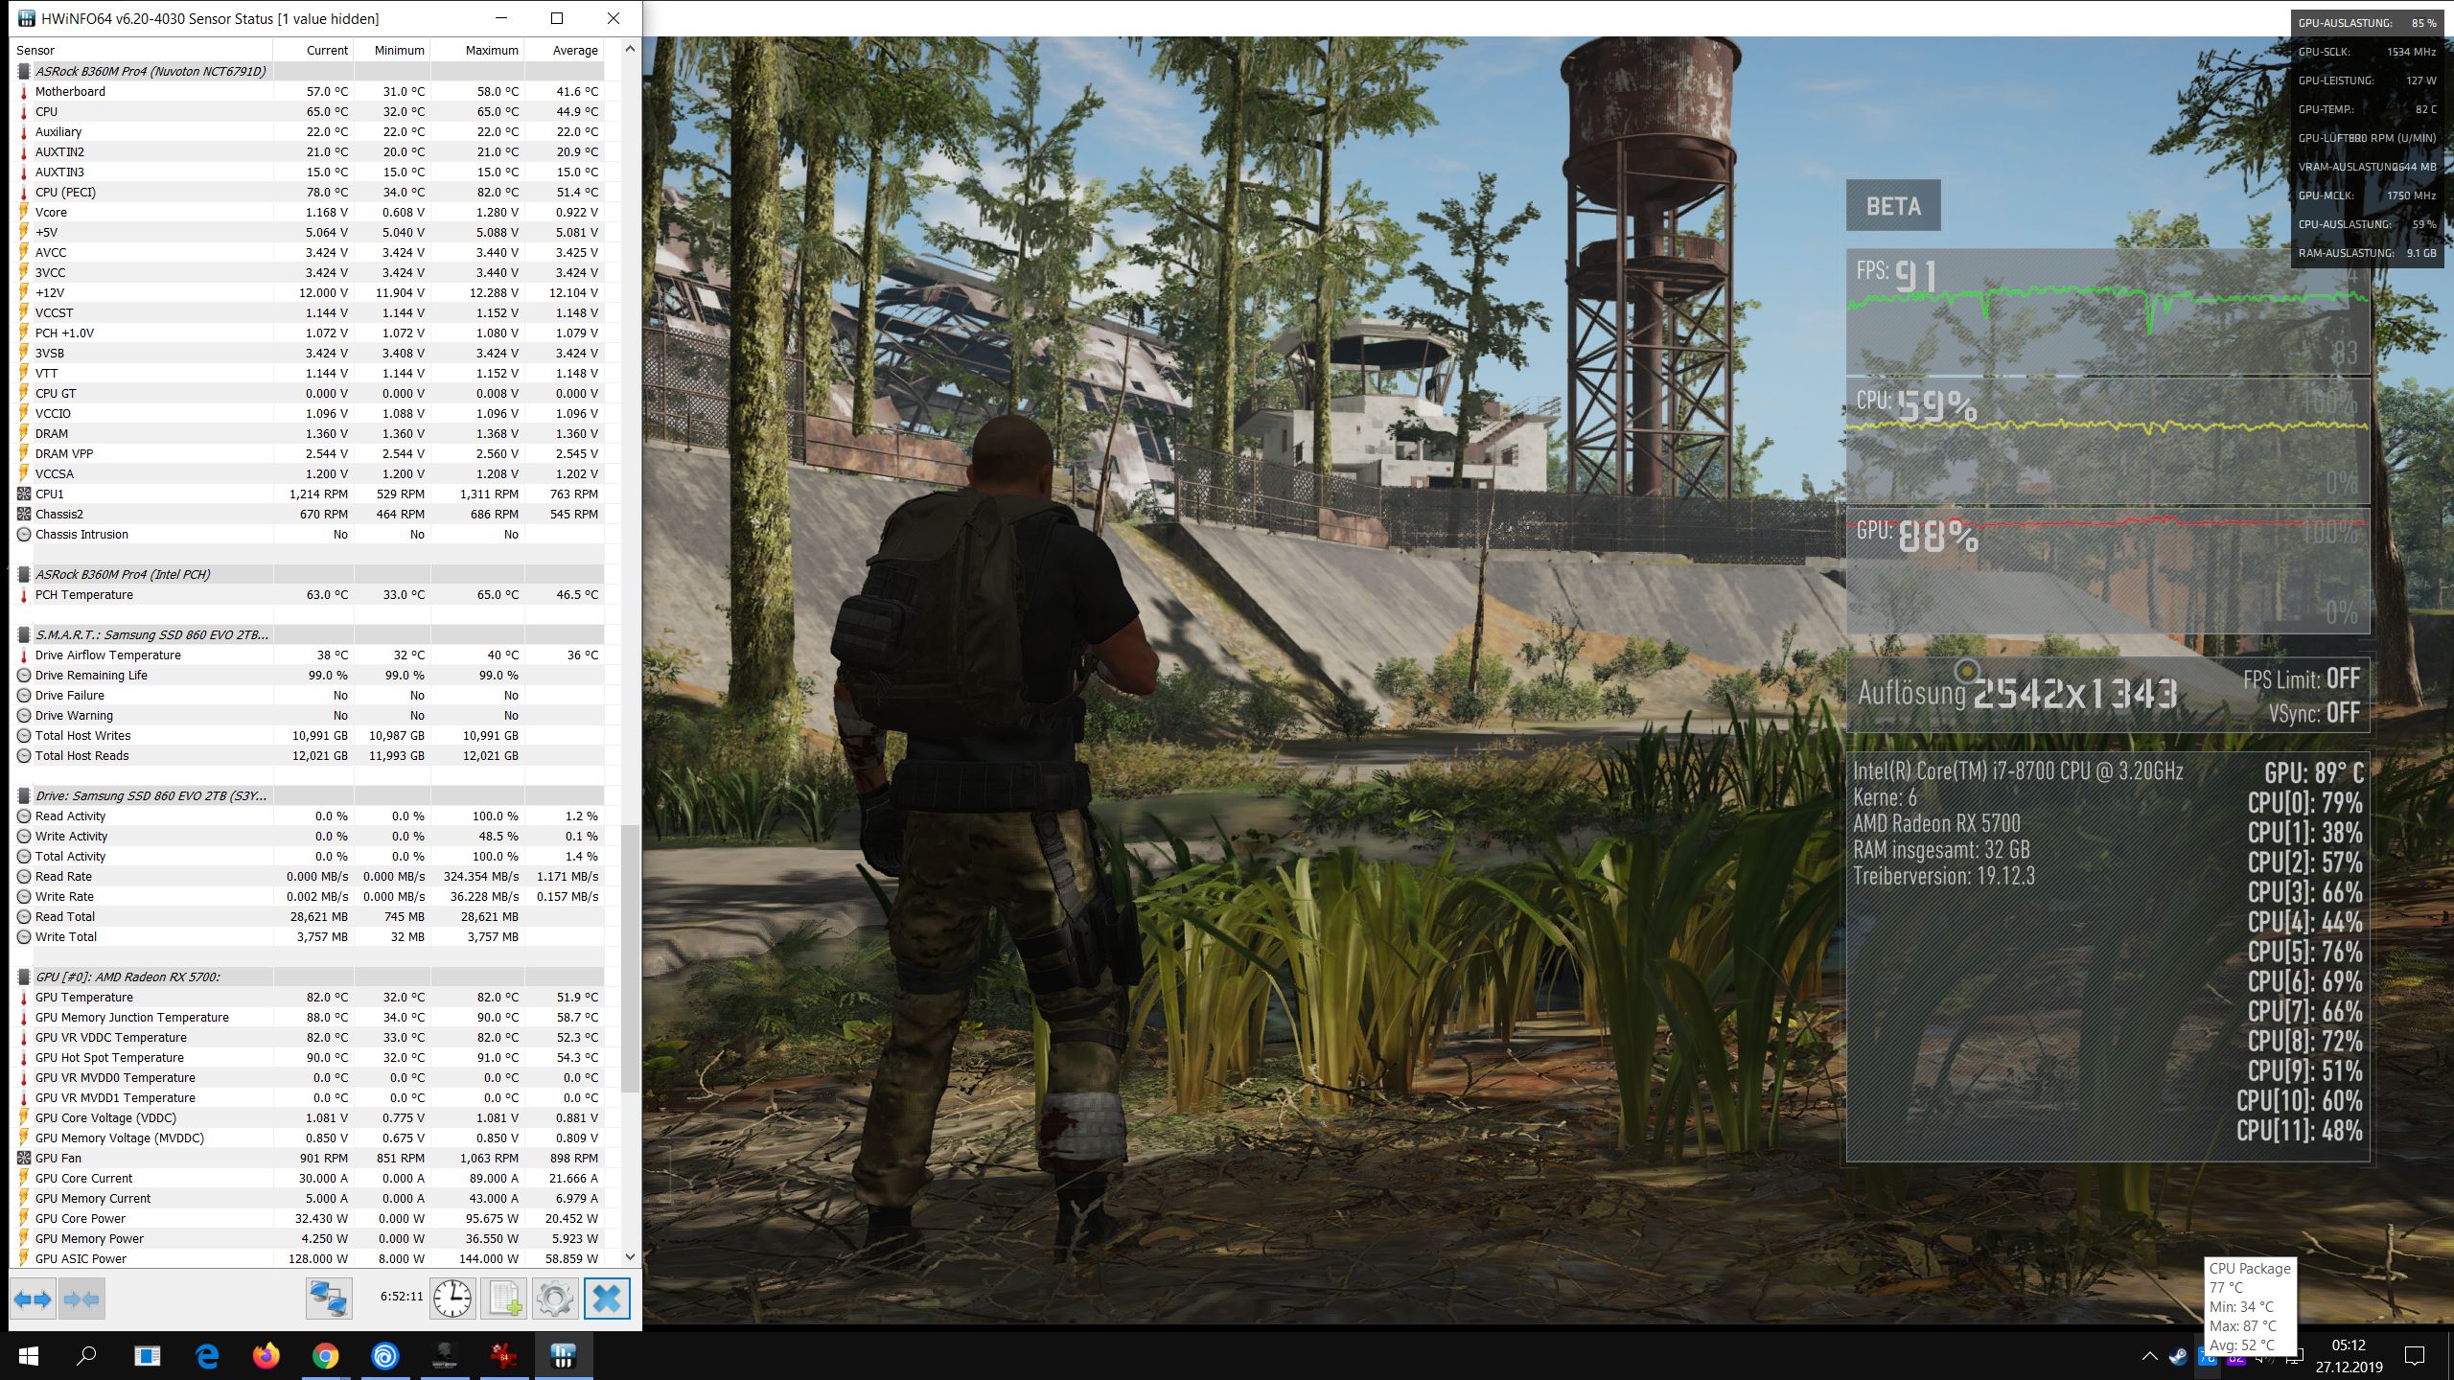
Task: Reset the elapsed time clock icon
Action: point(452,1299)
